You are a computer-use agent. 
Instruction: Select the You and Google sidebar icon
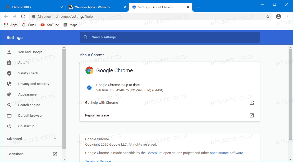tap(10, 52)
